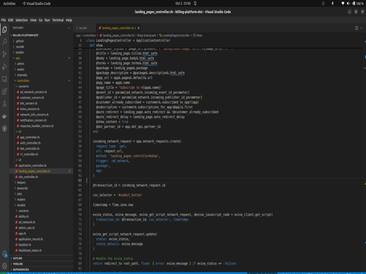Collapse the controllers folder
366x274 pixels.
coord(41,81)
